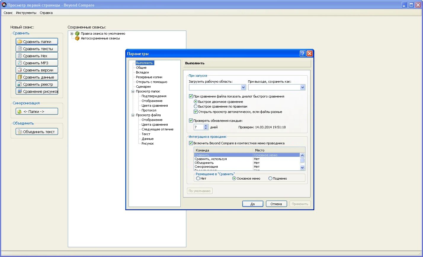Click the Объединить текст button
423x257 pixels.
click(x=37, y=132)
